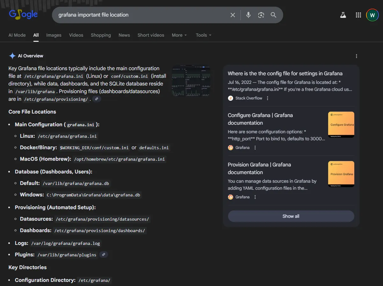Screen dimensions: 383x286
Task: Open options for Stack Overflow source
Action: (x=268, y=98)
